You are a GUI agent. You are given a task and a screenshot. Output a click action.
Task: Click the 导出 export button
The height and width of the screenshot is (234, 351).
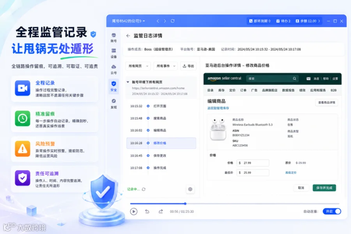coord(188,66)
